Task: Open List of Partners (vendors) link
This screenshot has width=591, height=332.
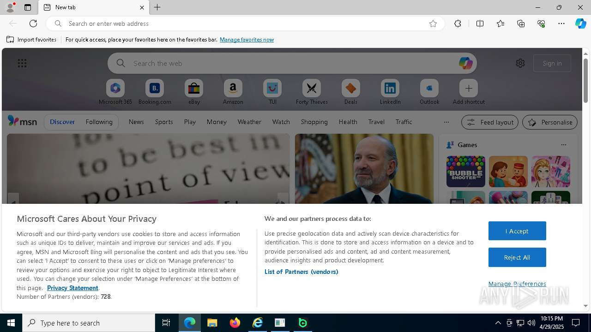Action: (x=302, y=272)
